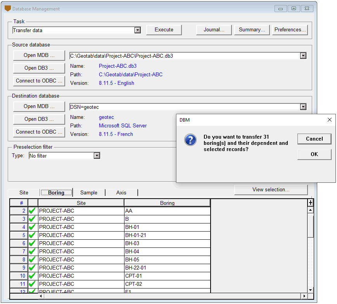337x304 pixels.
Task: Click Open MDB in Source database
Action: (39, 55)
